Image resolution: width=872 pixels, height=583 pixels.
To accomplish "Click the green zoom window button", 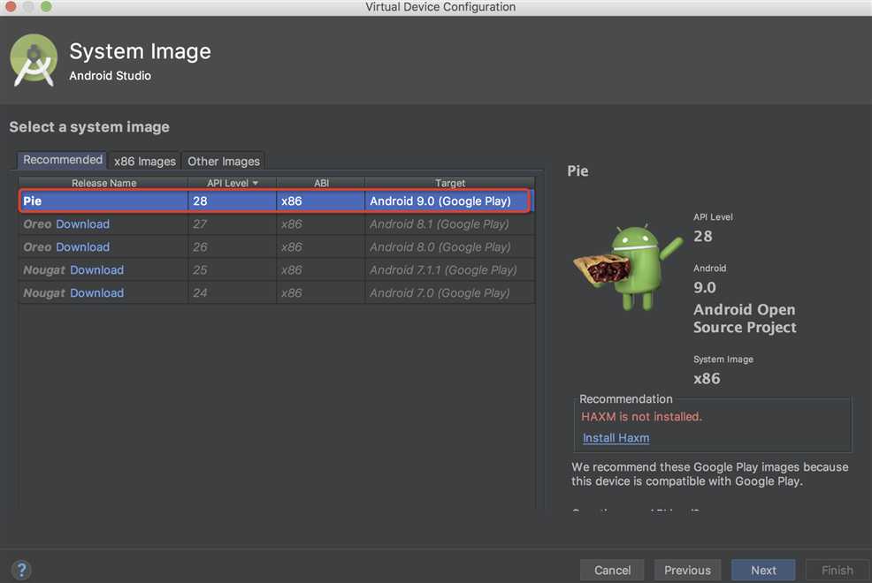I will pos(46,6).
